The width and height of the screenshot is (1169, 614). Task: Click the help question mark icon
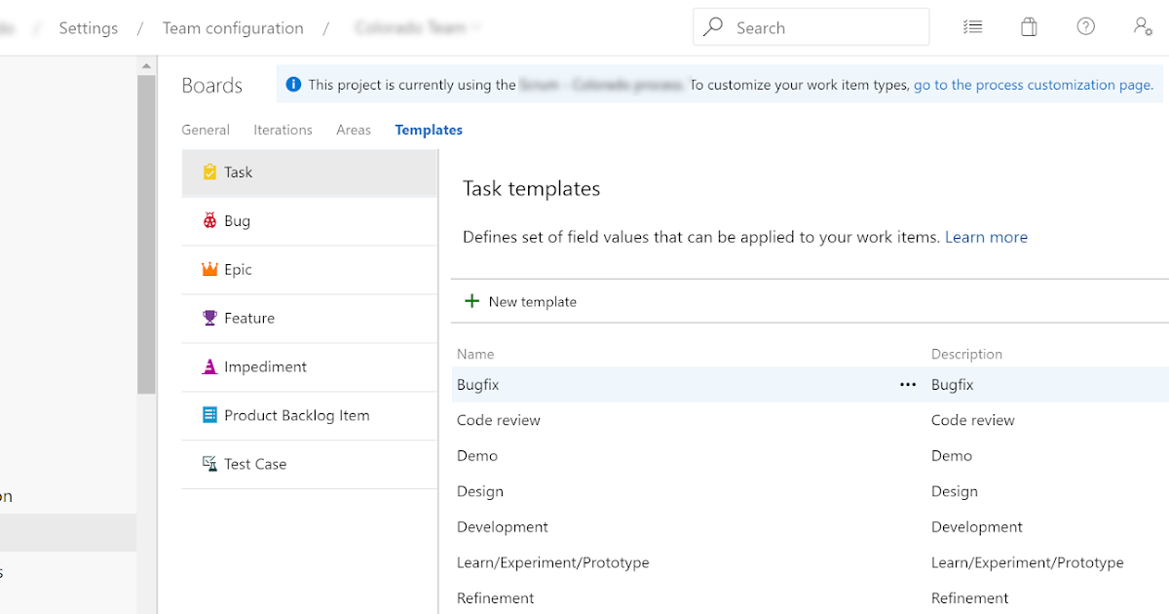(1086, 26)
